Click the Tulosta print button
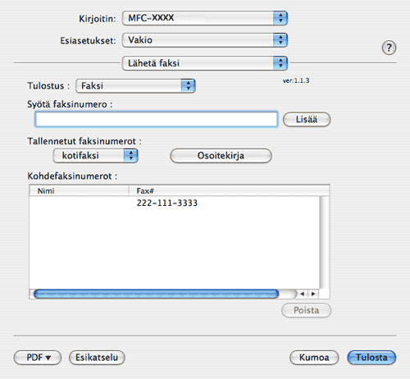This screenshot has width=410, height=379. click(371, 358)
